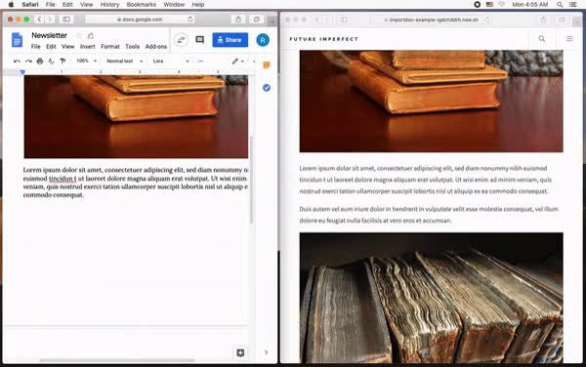
Task: Reload the docs.google.com page
Action: (190, 20)
